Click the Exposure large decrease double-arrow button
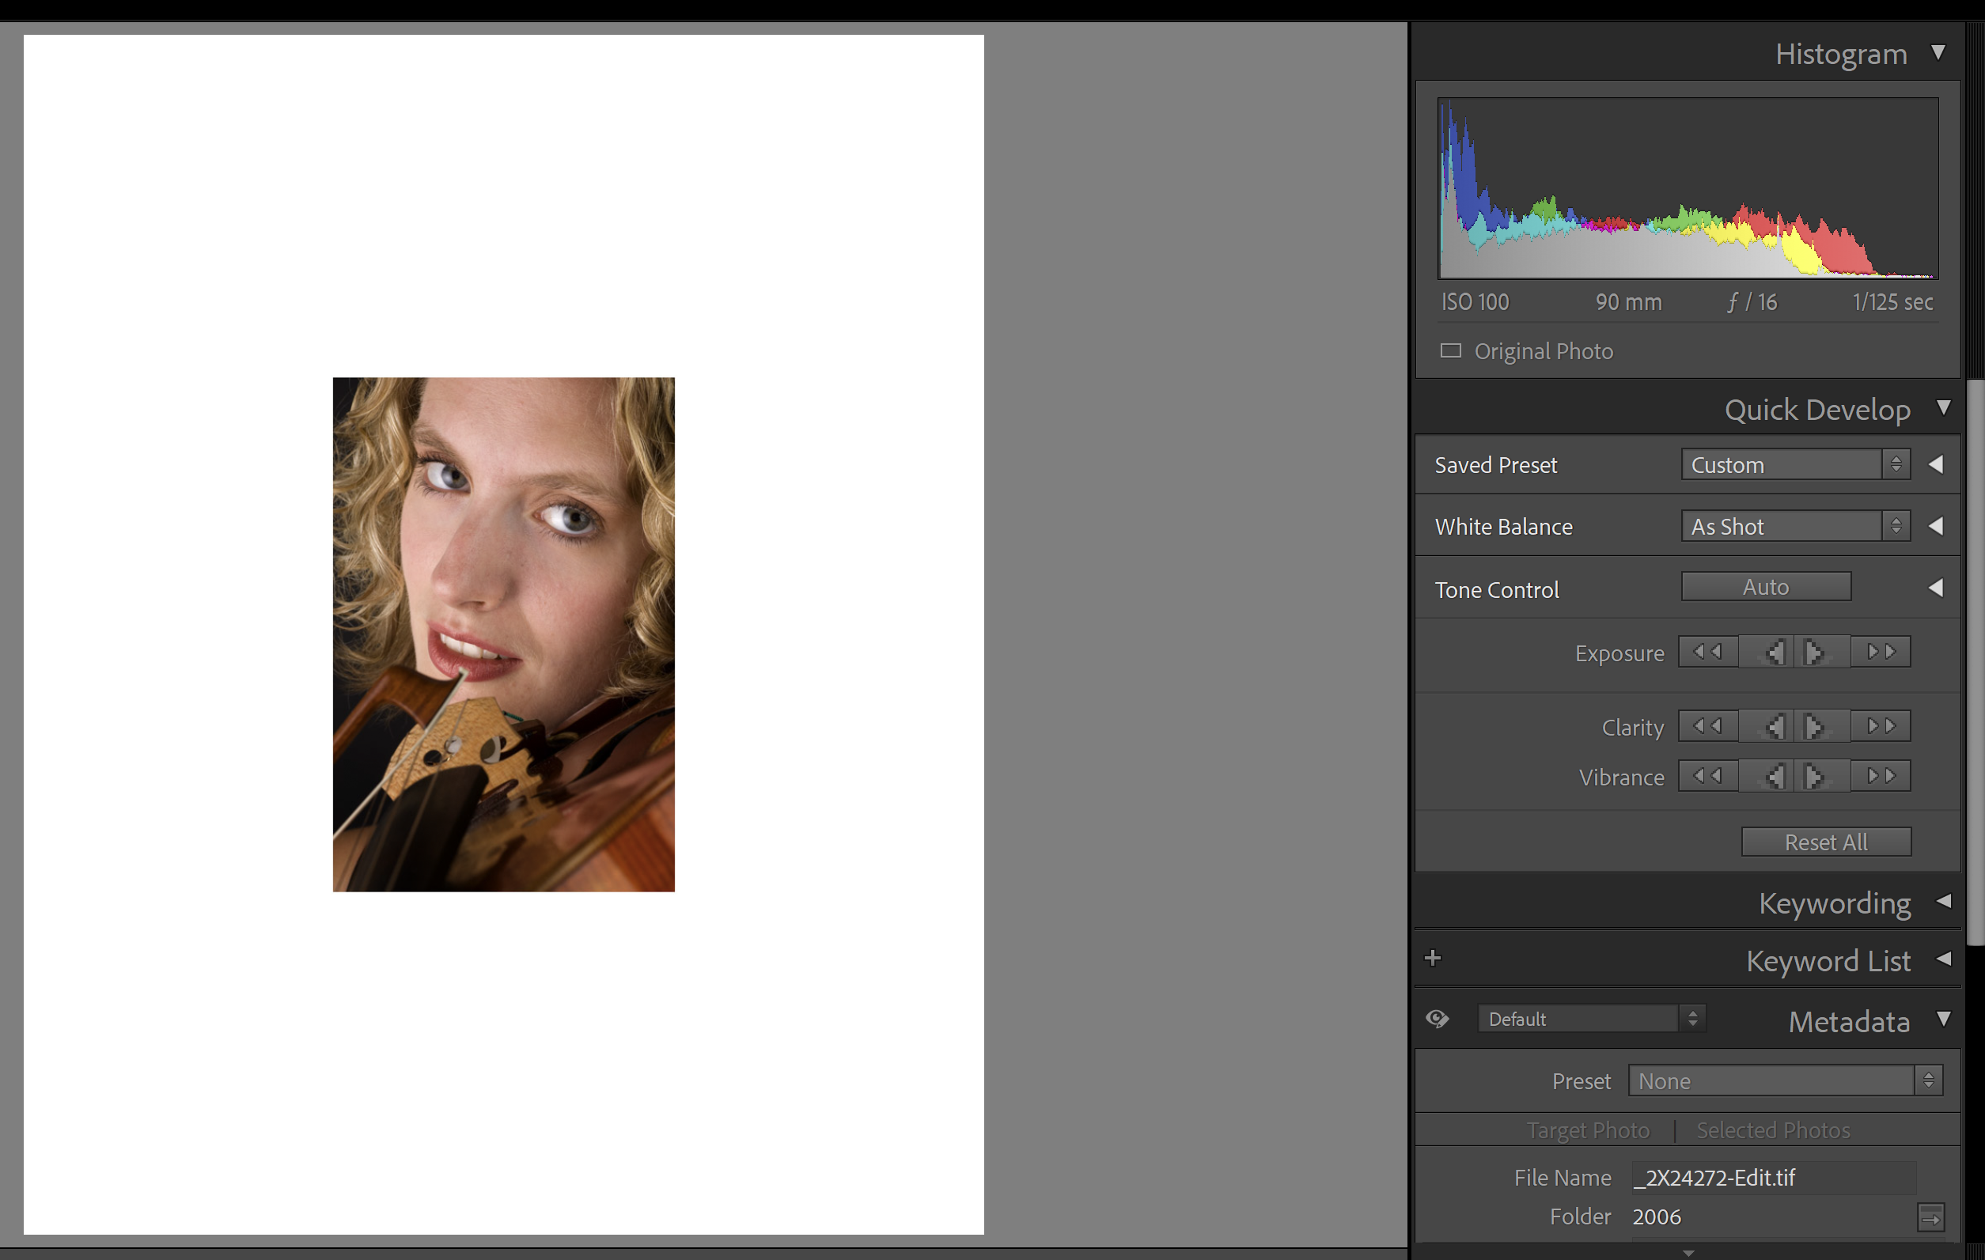 tap(1707, 652)
